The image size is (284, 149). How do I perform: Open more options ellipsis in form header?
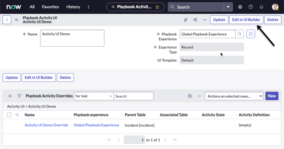[x=205, y=20]
